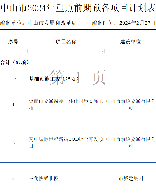Select row 1 中山市轨道交通有限公司 cell
This screenshot has height=193, width=156.
(130, 104)
